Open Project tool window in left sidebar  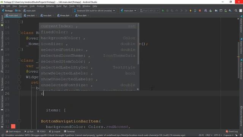(x=2, y=20)
